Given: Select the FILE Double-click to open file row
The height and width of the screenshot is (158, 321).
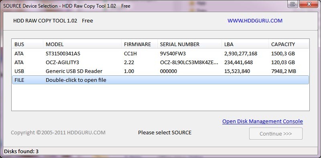Looking at the screenshot, I should coord(160,80).
